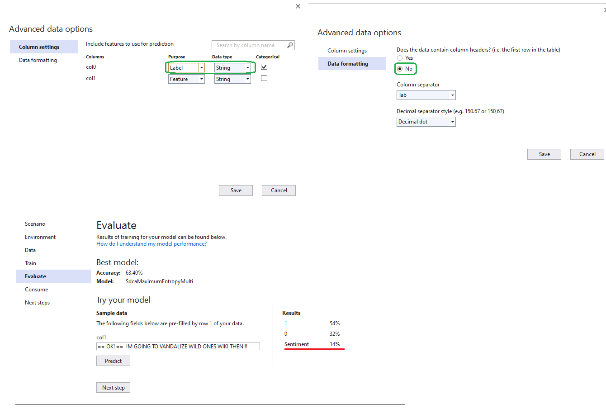Screen dimensions: 606x409
Task: Switch to the Data formatting tab
Action: (x=37, y=60)
